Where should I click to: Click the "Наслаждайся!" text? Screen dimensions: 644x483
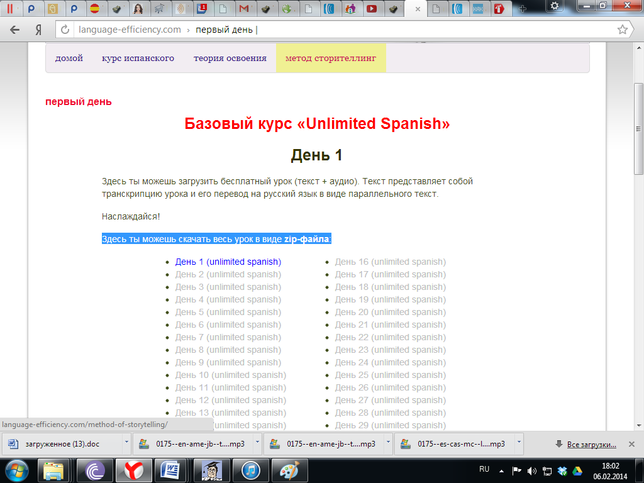[x=131, y=216]
